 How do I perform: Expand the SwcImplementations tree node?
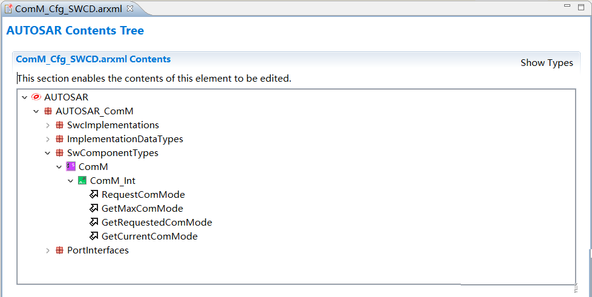click(x=48, y=125)
